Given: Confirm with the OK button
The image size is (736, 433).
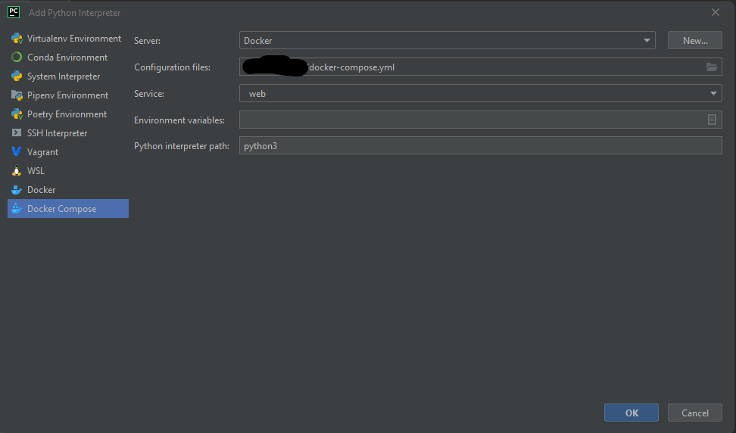Looking at the screenshot, I should coord(632,413).
